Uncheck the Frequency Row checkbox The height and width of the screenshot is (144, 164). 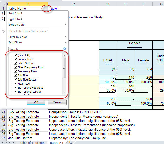[x=15, y=71]
